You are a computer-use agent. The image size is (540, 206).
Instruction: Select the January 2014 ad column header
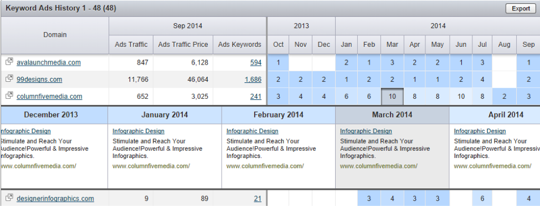(x=164, y=115)
